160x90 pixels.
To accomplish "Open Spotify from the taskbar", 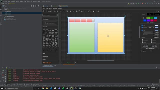I will pyautogui.click(x=63, y=88).
